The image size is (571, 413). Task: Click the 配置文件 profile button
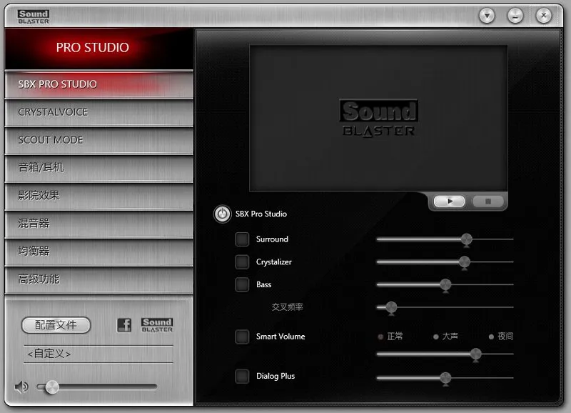[56, 325]
